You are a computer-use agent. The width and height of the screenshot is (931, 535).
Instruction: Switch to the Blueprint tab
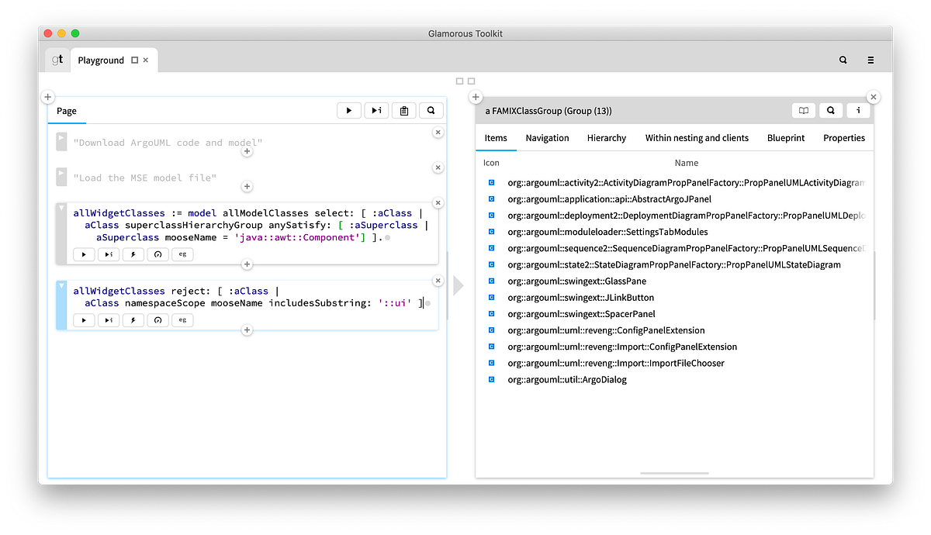pyautogui.click(x=786, y=138)
